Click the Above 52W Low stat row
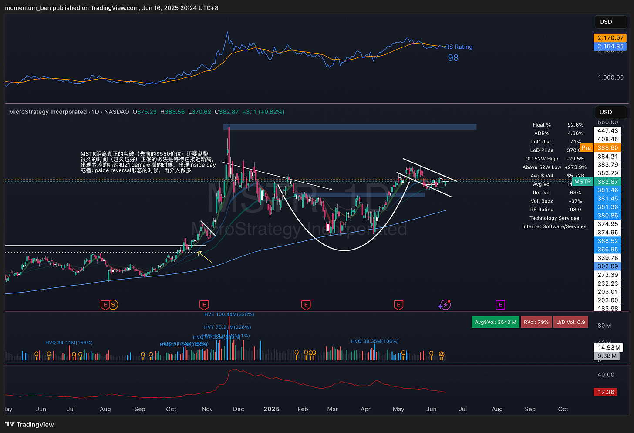Screen dimensions: 634x433 pyautogui.click(x=554, y=167)
